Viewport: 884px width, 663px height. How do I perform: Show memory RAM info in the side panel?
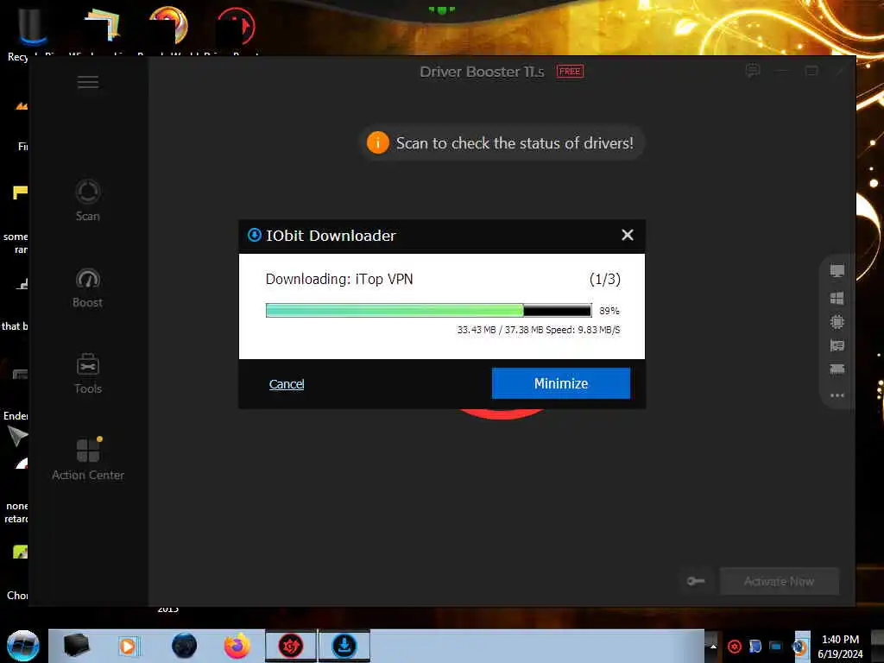click(x=837, y=369)
